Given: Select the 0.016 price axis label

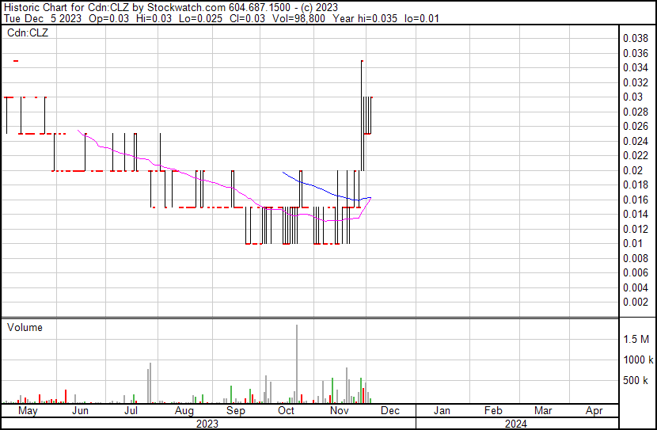Looking at the screenshot, I should [635, 200].
